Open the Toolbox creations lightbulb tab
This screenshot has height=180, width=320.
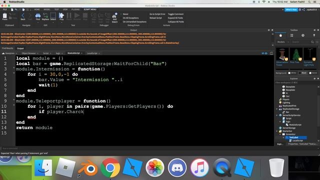tap(314, 35)
